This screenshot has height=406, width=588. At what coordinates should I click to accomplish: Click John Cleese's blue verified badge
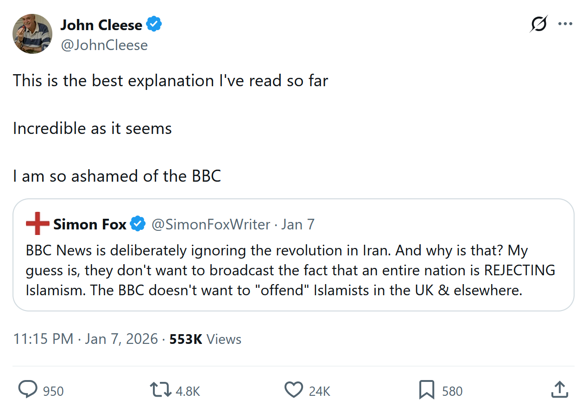pos(154,24)
